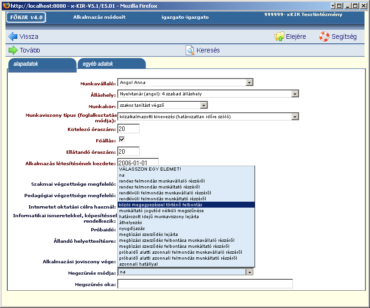Click the Ellátandó óraszám field
Viewport: 370px width, 308px height.
coord(128,151)
